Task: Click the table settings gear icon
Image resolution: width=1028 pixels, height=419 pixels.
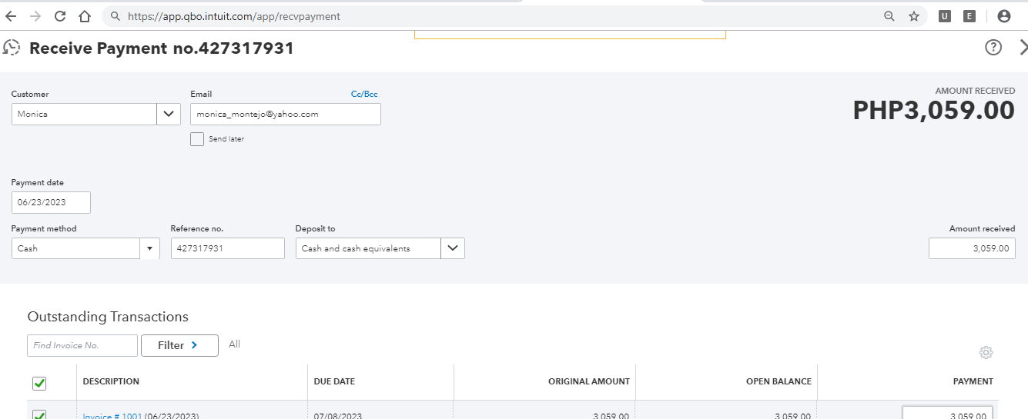Action: 986,352
